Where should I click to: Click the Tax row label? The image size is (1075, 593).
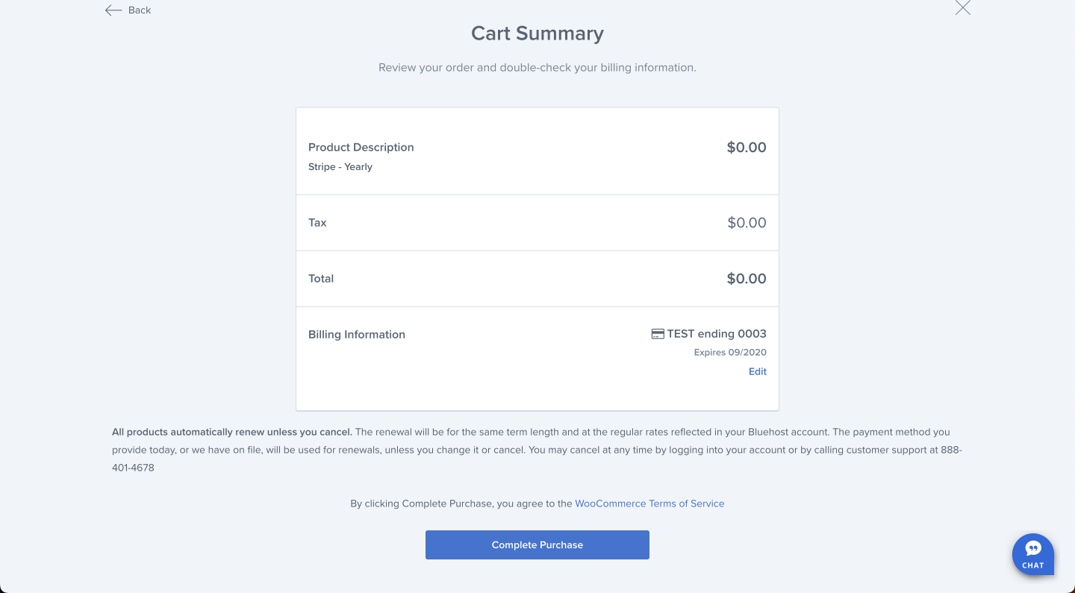tap(317, 222)
